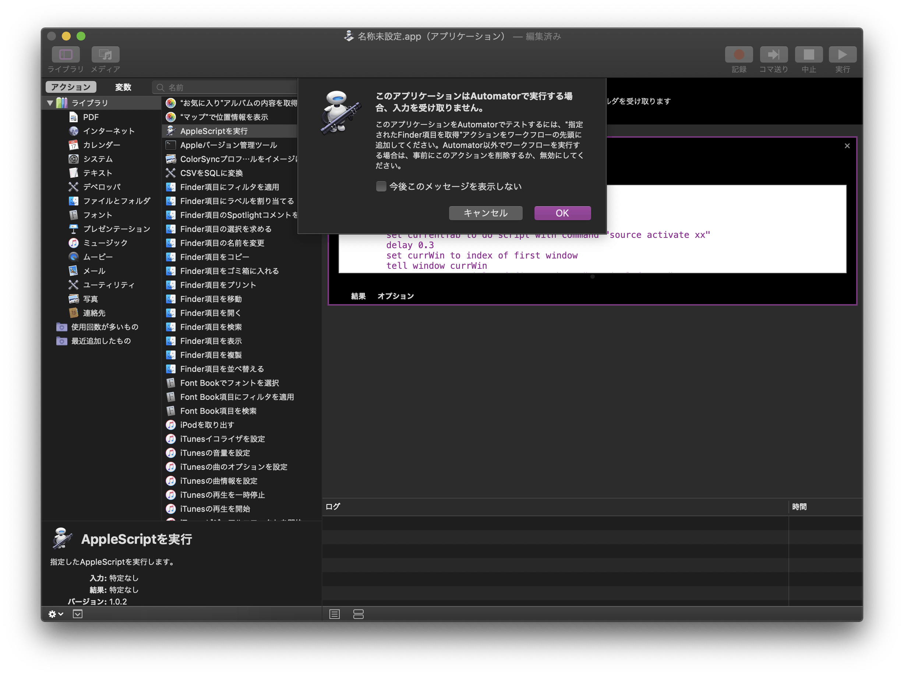Remove the AppleScript action with X
This screenshot has height=676, width=904.
847,146
